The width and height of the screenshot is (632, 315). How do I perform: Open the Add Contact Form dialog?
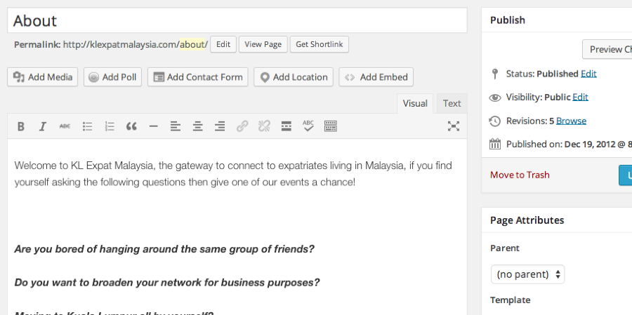coord(197,77)
